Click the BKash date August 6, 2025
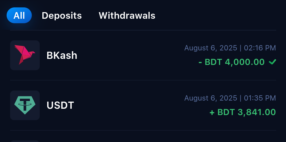The width and height of the screenshot is (286, 142). point(211,48)
